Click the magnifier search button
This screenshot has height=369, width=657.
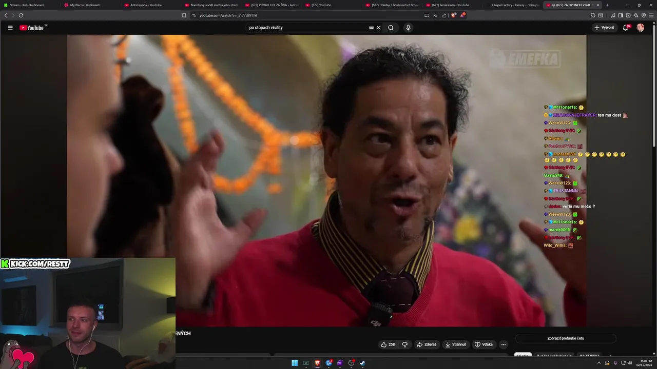(x=391, y=28)
